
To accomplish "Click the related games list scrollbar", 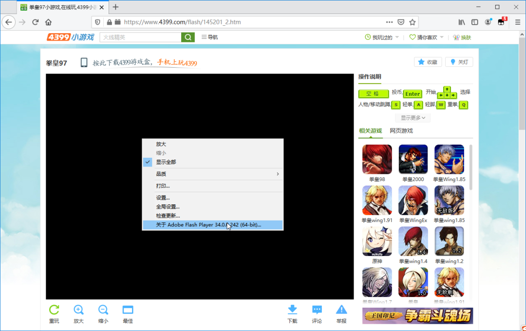I will (470, 167).
